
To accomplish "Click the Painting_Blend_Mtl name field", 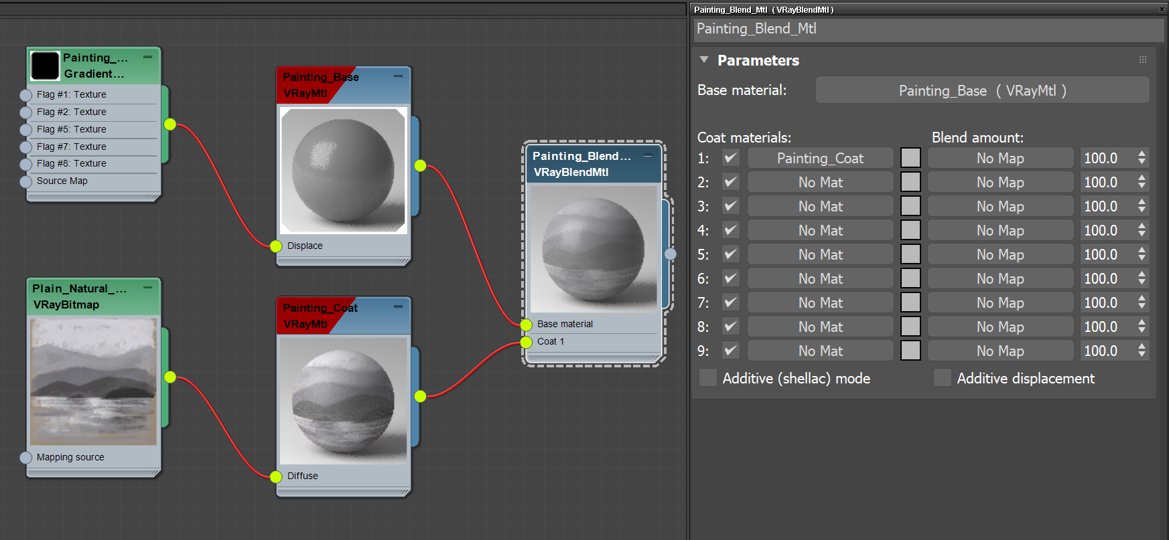I will click(x=927, y=29).
